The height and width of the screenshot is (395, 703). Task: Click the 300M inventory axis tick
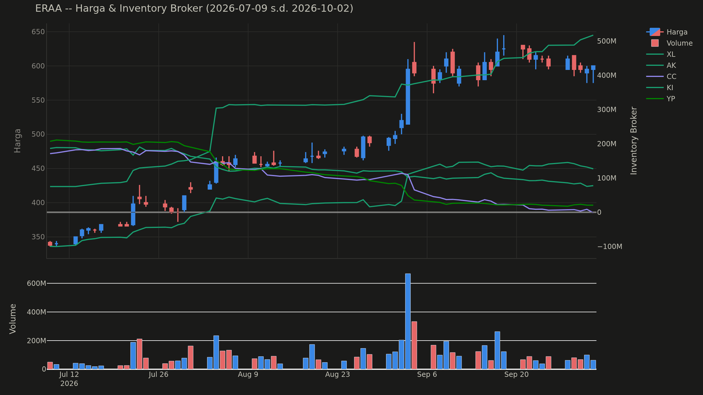coord(607,110)
